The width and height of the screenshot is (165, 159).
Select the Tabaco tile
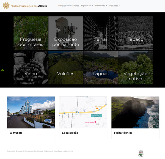coord(135,33)
